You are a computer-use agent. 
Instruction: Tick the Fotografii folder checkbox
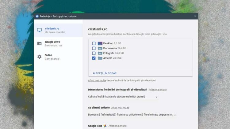click(x=94, y=53)
